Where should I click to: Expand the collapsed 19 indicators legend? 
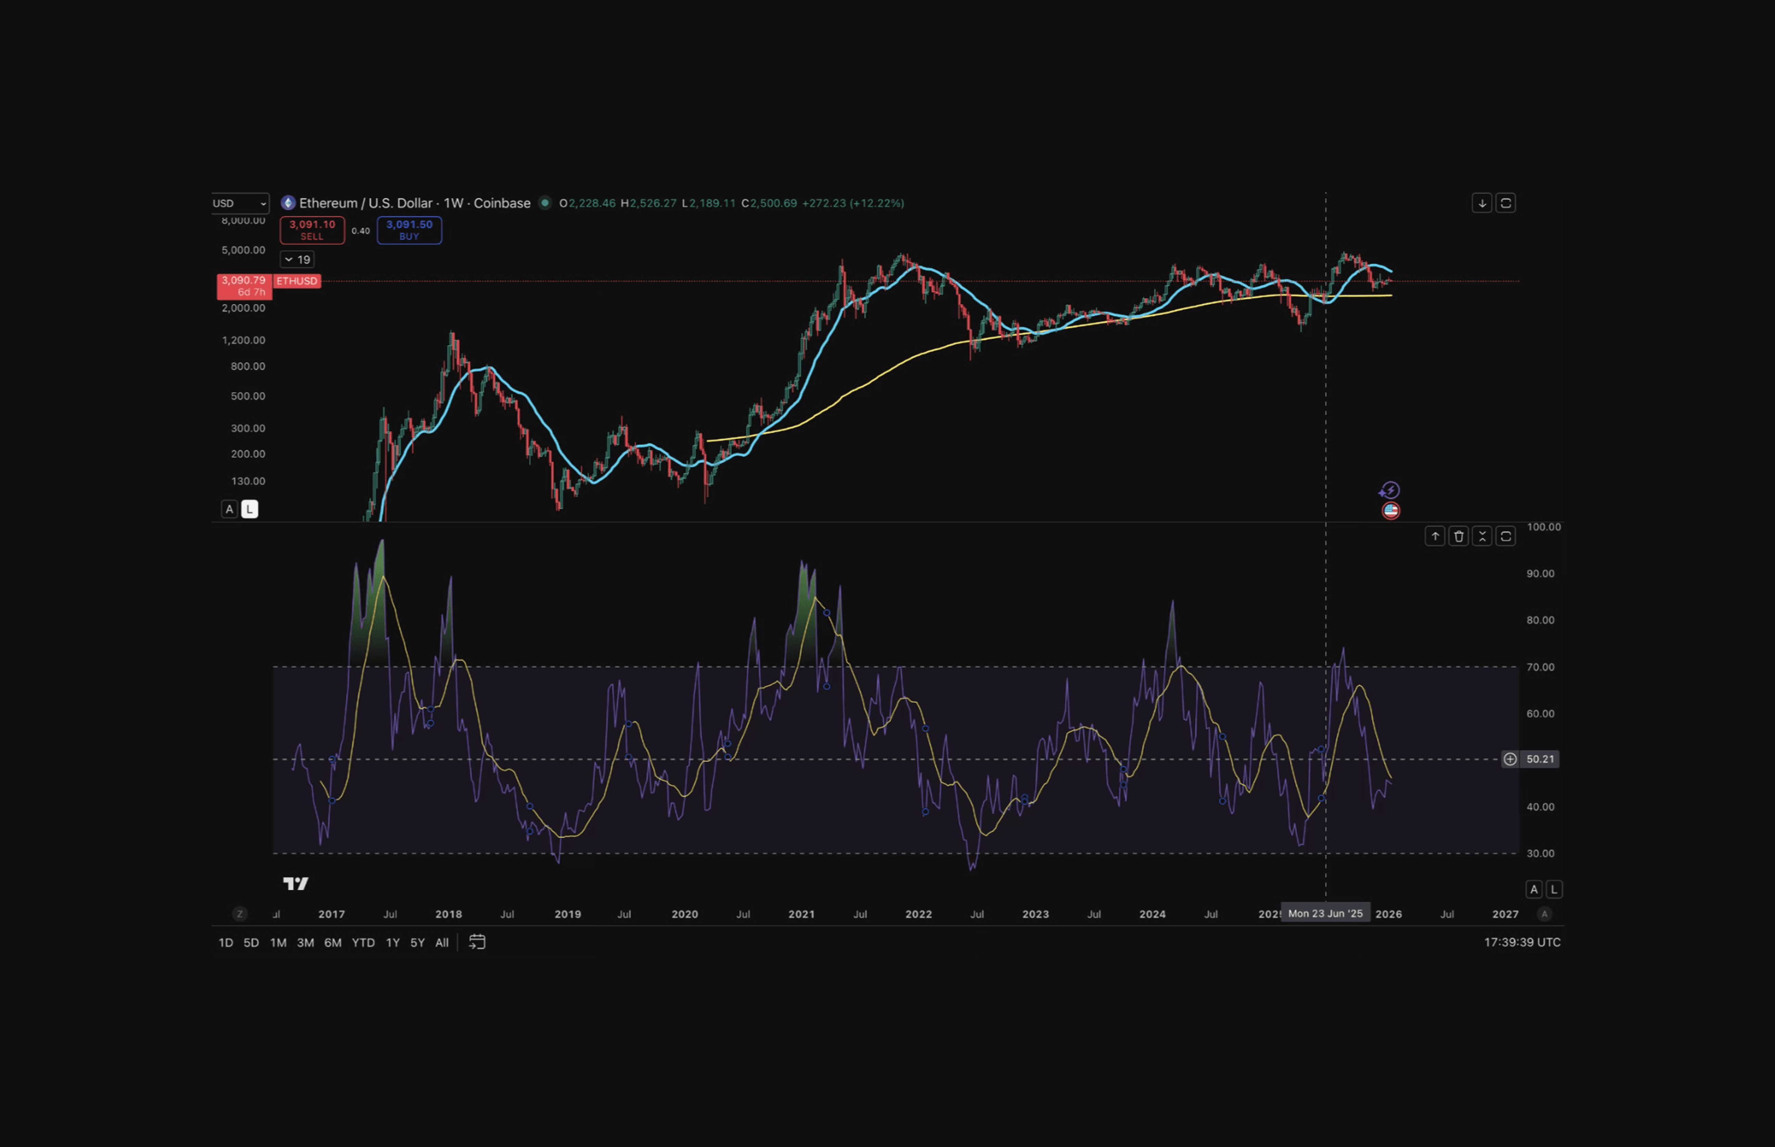pos(297,260)
